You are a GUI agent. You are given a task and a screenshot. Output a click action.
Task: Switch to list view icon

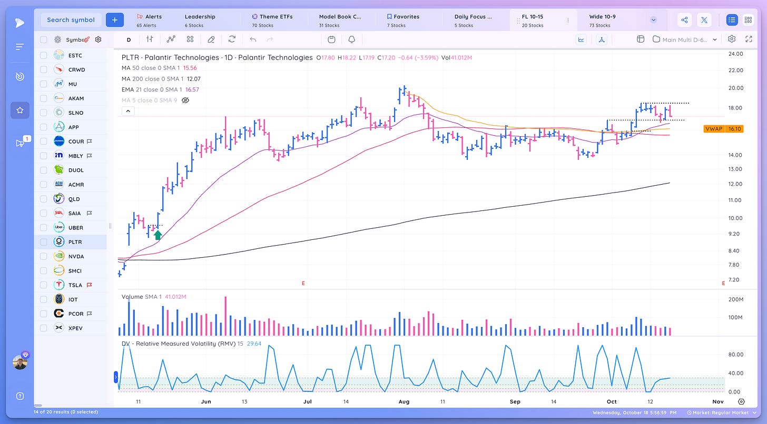(x=732, y=20)
